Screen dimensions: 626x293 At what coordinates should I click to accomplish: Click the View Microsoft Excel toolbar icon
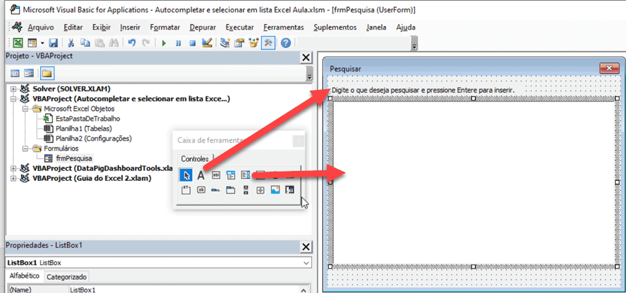(x=18, y=43)
